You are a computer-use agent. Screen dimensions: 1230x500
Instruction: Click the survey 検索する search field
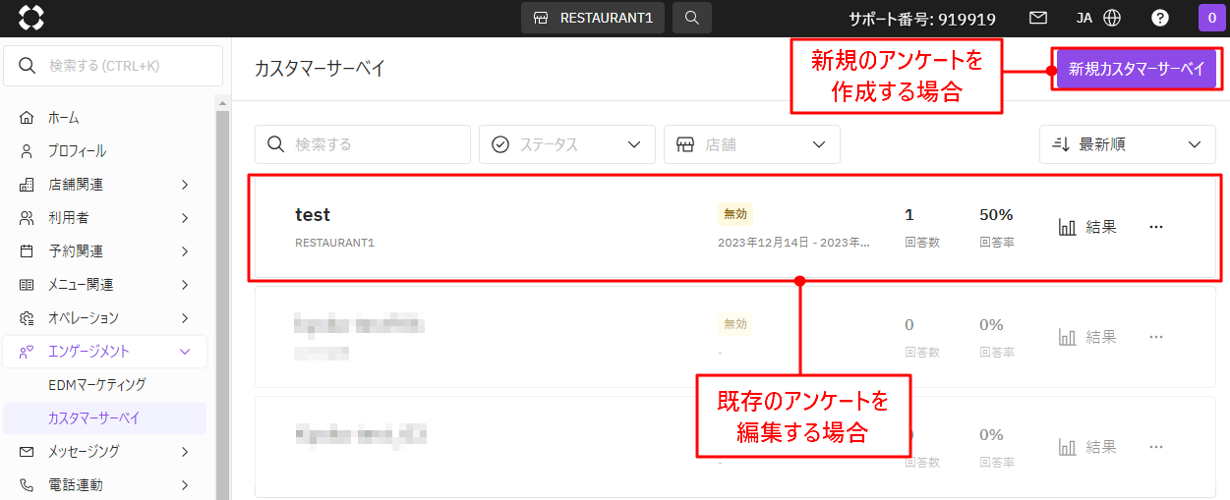click(x=363, y=144)
